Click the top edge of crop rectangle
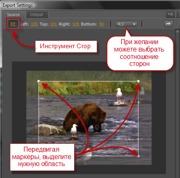Viewport: 180px width, 178px height. tap(89, 81)
